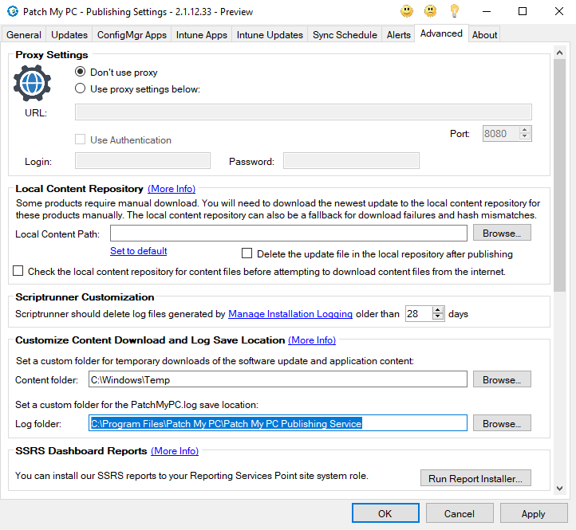
Task: Close the Publishing Settings window
Action: coord(558,11)
